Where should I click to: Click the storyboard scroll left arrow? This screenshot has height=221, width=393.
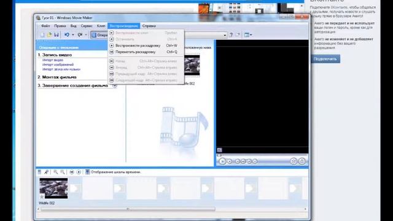click(x=38, y=209)
